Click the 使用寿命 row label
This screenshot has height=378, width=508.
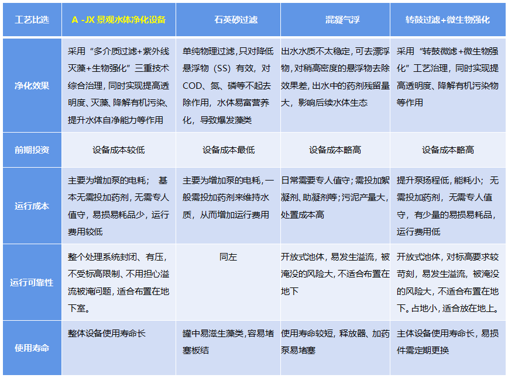[32, 343]
